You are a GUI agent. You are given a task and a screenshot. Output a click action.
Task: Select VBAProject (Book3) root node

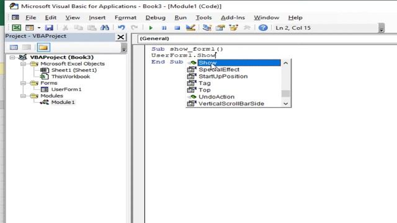[61, 58]
